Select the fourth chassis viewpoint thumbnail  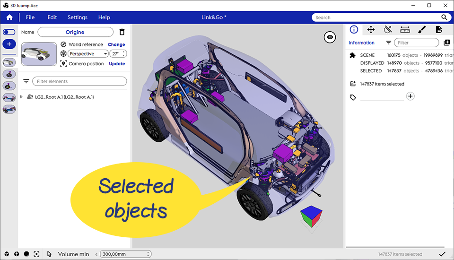tap(9, 97)
